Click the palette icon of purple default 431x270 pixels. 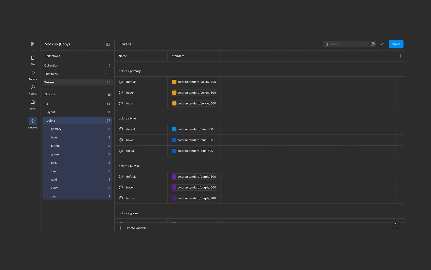click(121, 176)
